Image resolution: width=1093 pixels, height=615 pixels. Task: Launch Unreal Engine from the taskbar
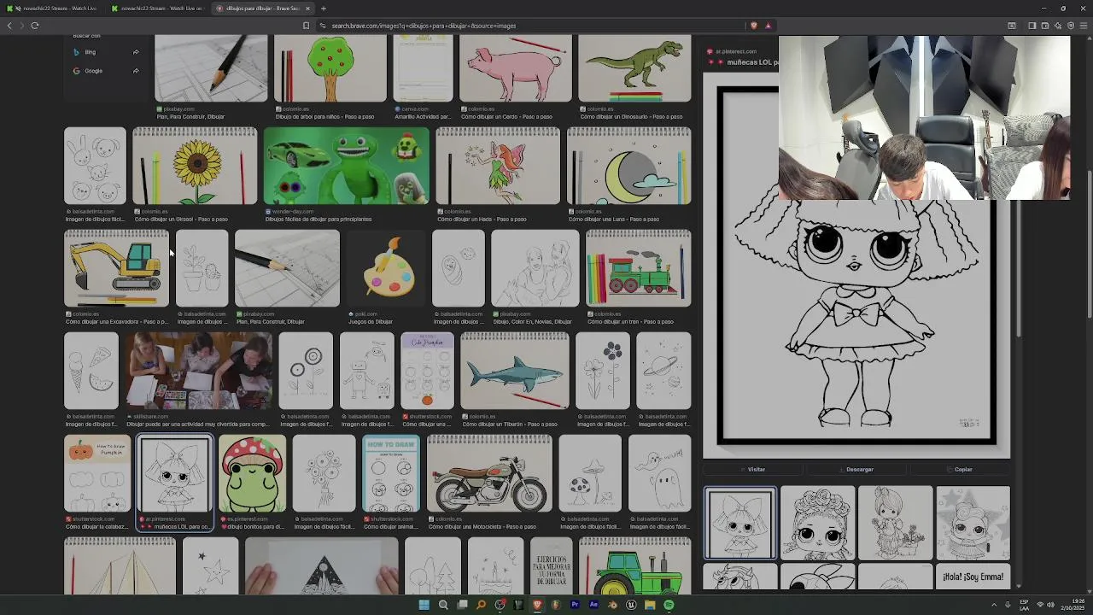click(x=631, y=605)
